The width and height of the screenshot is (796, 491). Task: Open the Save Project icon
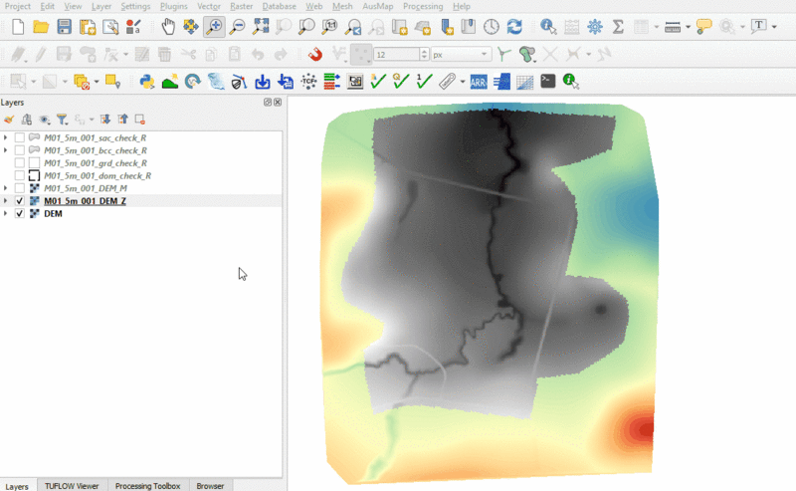(64, 27)
